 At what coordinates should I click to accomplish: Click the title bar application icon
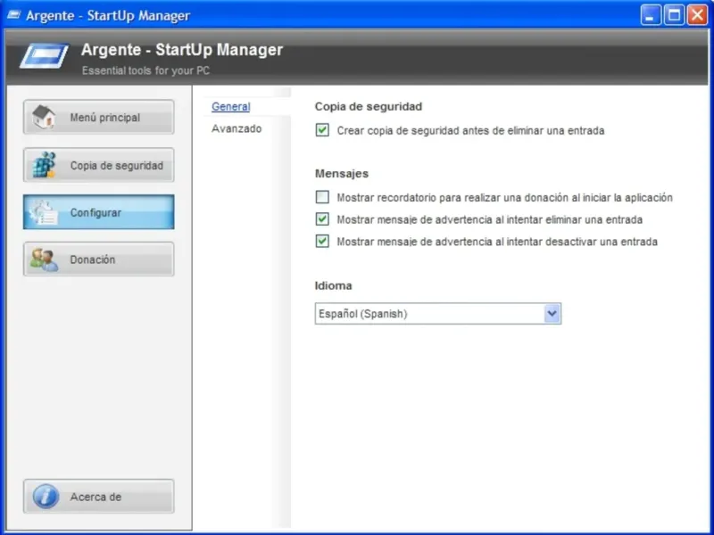pos(13,15)
